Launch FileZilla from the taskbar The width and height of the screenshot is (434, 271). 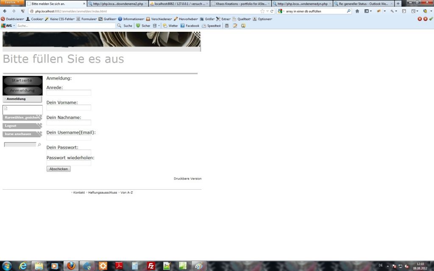151,266
